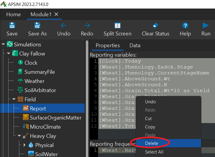
Task: Select the SummaryFile document icon
Action: (20, 71)
